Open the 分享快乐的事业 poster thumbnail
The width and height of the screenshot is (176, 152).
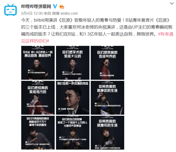tap(73, 133)
